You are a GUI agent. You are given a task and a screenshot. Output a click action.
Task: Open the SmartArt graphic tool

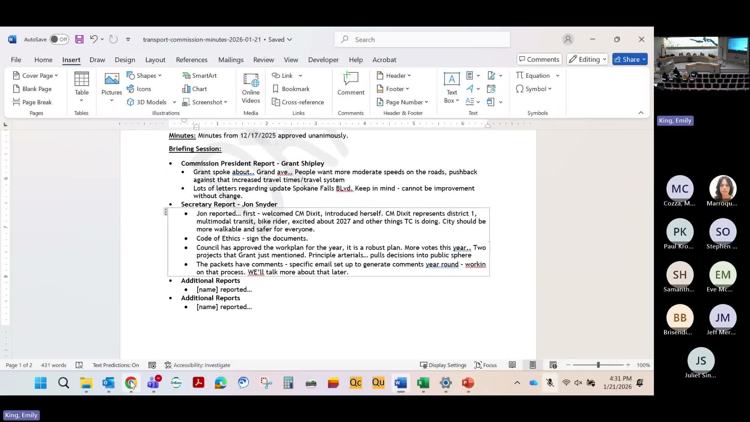tap(200, 75)
